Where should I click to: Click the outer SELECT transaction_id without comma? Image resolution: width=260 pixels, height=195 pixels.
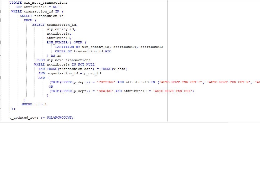[x=42, y=16]
